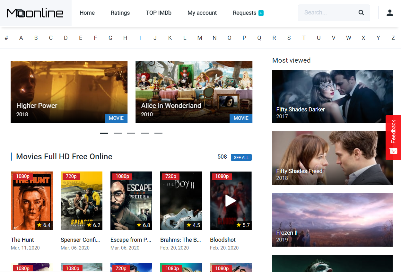This screenshot has height=272, width=401.
Task: Open Frozen II in Most viewed
Action: click(x=332, y=220)
